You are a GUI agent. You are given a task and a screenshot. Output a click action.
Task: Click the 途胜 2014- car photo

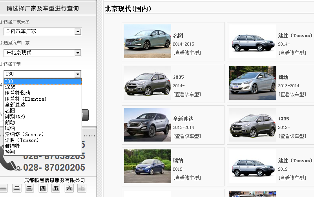pyautogui.click(x=253, y=41)
